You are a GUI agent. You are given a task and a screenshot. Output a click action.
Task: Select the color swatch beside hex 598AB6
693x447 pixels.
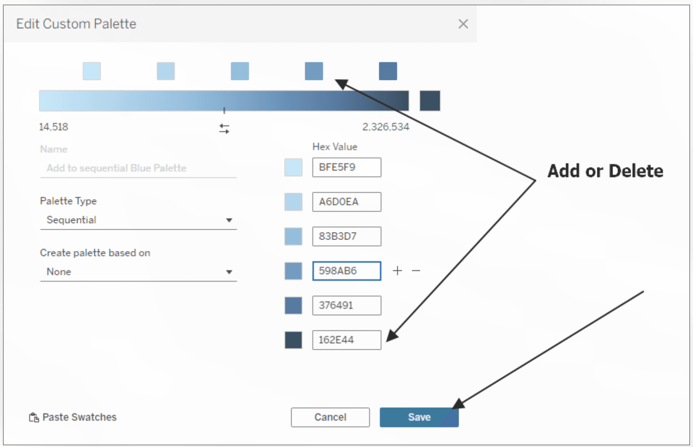point(293,271)
